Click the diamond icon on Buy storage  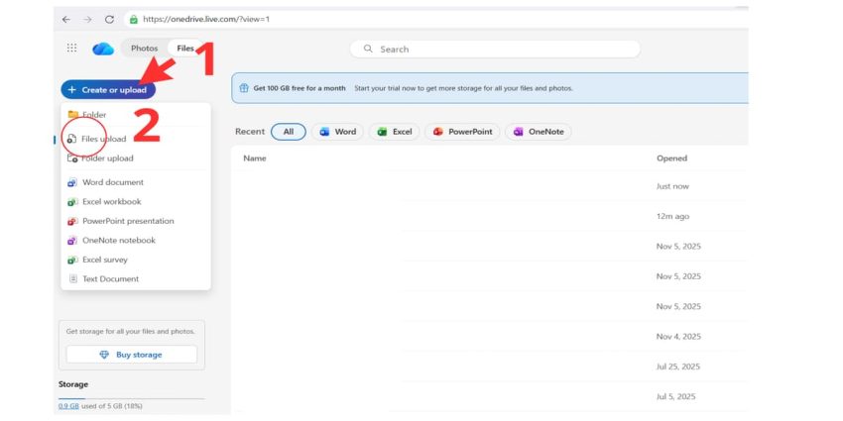click(x=104, y=355)
